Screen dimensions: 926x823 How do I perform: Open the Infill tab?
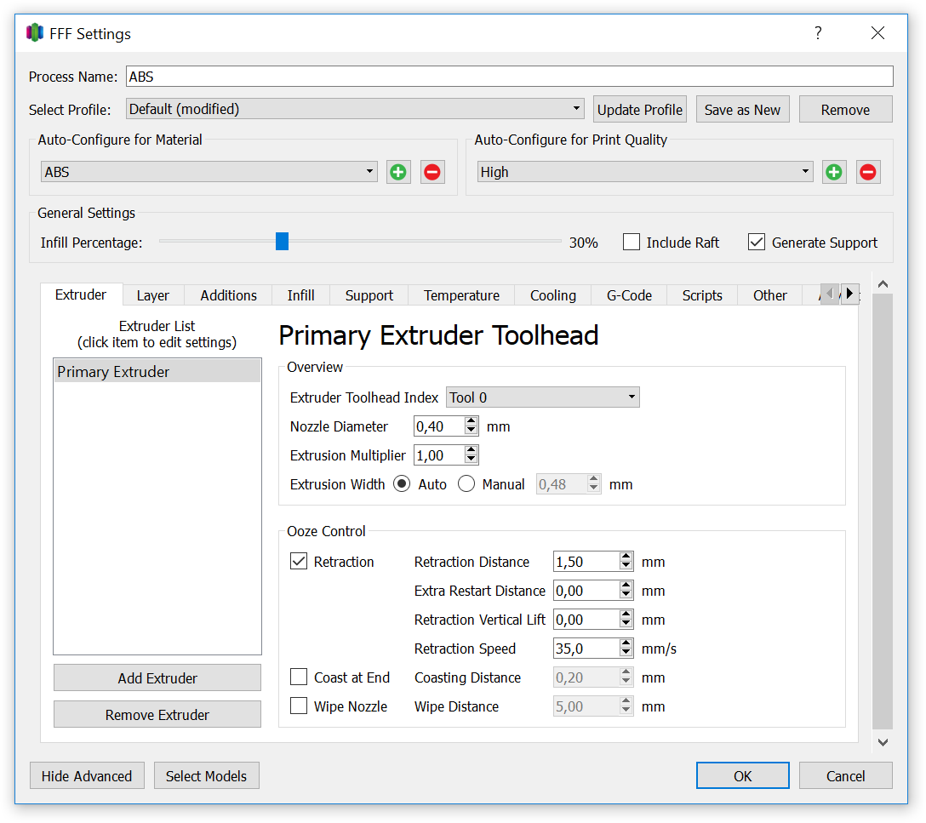click(300, 295)
